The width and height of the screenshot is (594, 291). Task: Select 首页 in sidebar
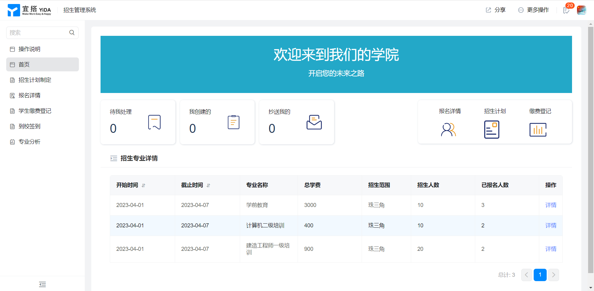(42, 65)
